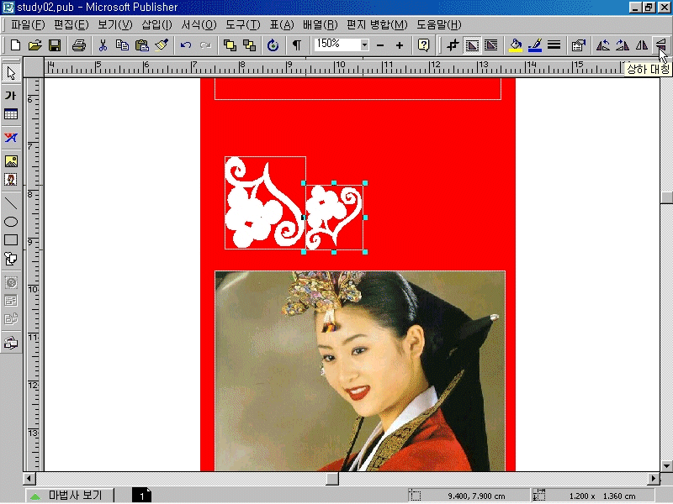Go to page 1 navigation icon
Viewport: 673px width, 504px height.
[141, 496]
